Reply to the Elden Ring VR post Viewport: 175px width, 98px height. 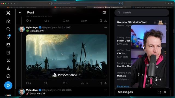pyautogui.click(x=27, y=83)
